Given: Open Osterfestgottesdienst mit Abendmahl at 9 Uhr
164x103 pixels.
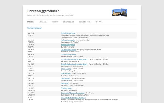Looking at the screenshot, I should (x=74, y=59).
